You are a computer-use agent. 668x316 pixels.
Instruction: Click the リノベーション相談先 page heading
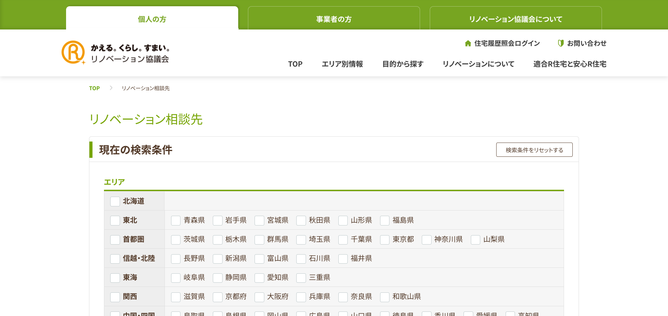(x=146, y=119)
